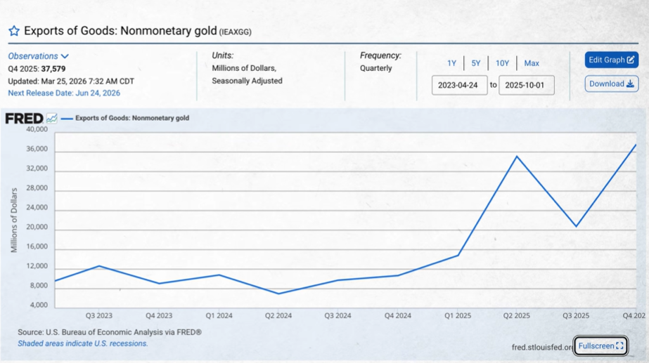Select the 1Y time range
Image resolution: width=649 pixels, height=363 pixels.
click(451, 63)
